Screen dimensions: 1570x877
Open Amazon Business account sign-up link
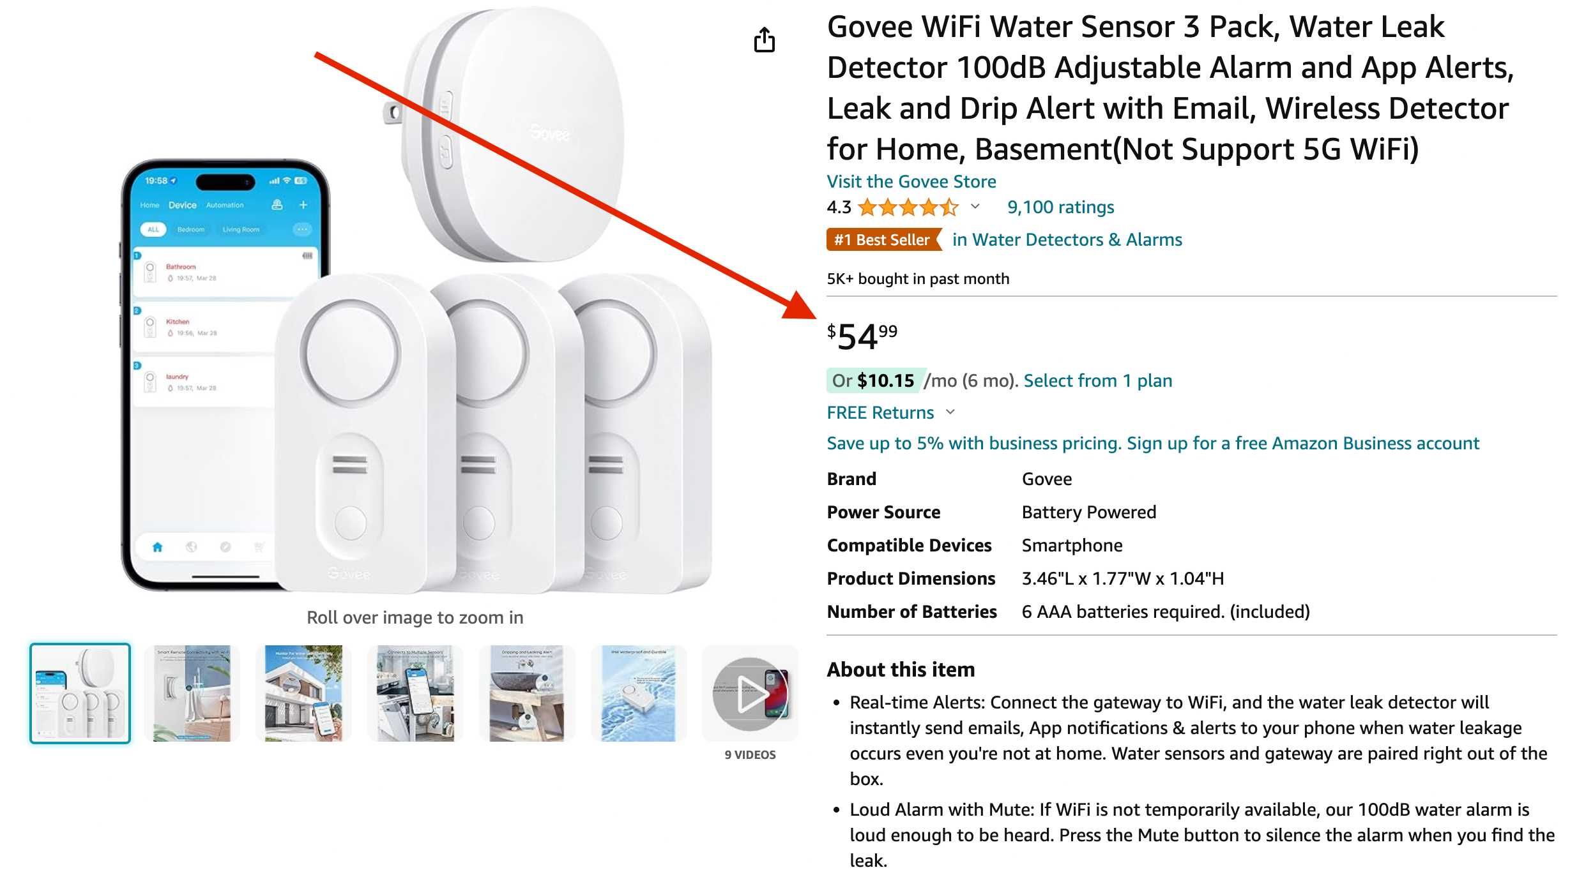[x=1153, y=444]
